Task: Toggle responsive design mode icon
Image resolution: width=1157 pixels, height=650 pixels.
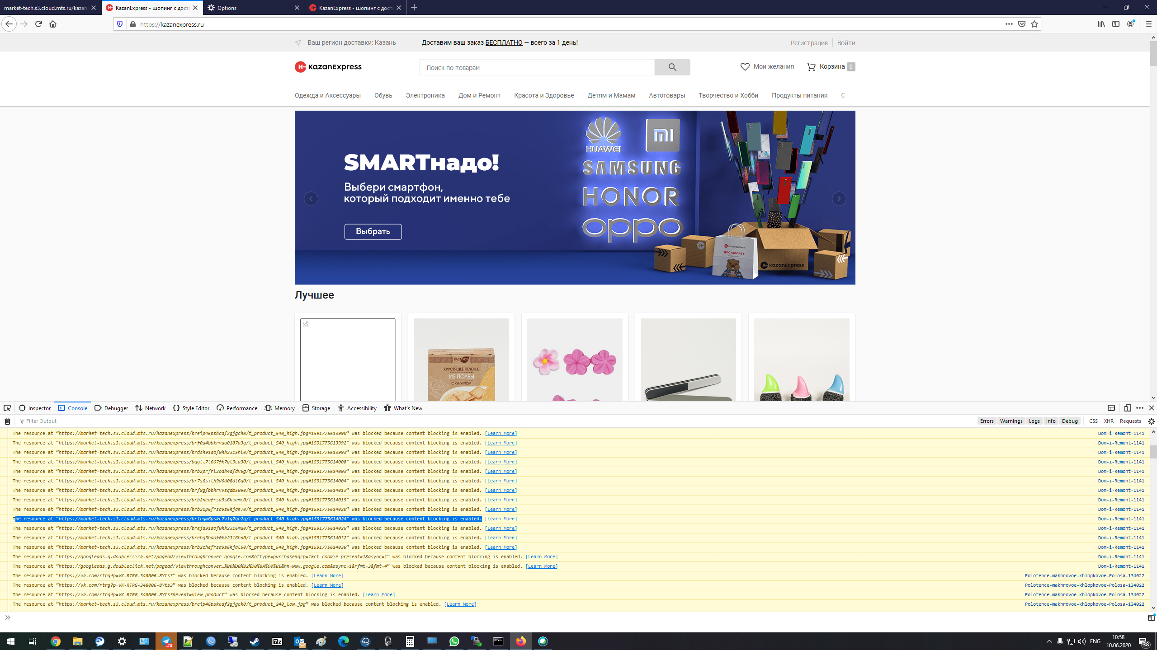Action: coord(1128,408)
